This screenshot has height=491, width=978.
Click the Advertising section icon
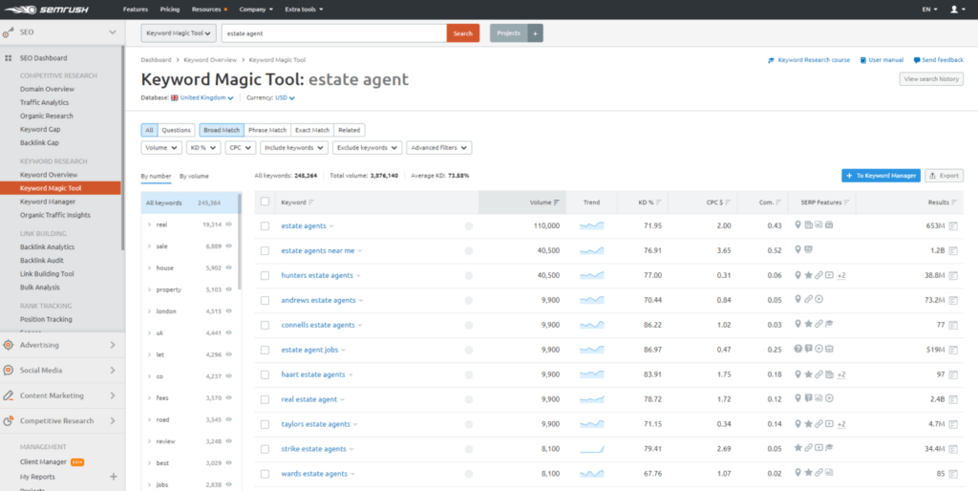tap(8, 345)
